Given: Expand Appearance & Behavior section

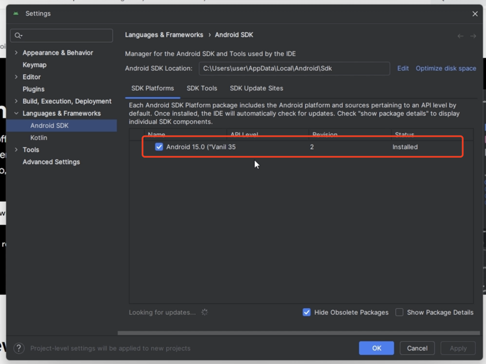Looking at the screenshot, I should coord(16,53).
